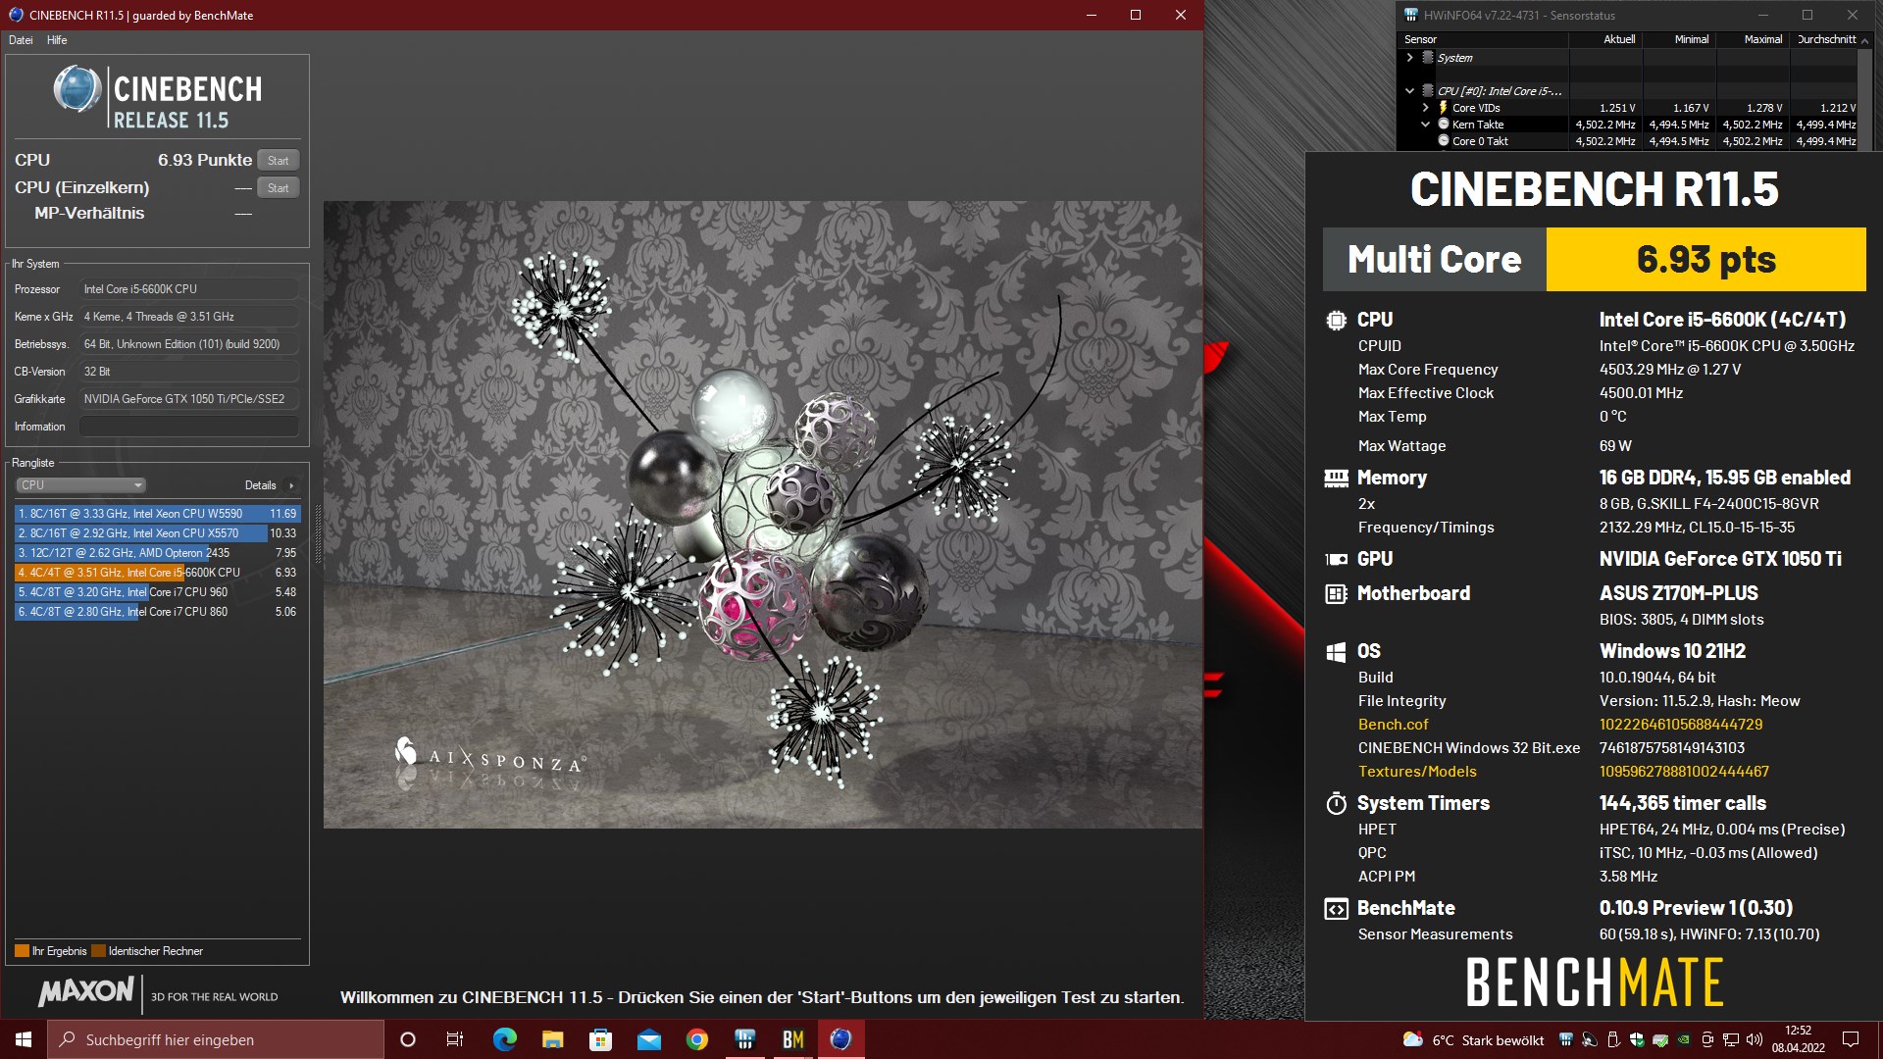Viewport: 1883px width, 1059px height.
Task: Click the System Timers stopwatch icon
Action: (1336, 804)
